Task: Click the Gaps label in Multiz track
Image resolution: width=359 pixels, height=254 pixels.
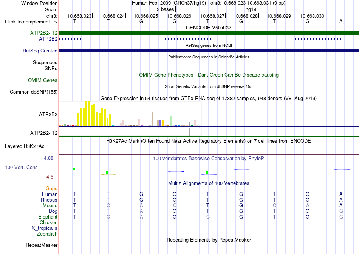Action: [51, 188]
